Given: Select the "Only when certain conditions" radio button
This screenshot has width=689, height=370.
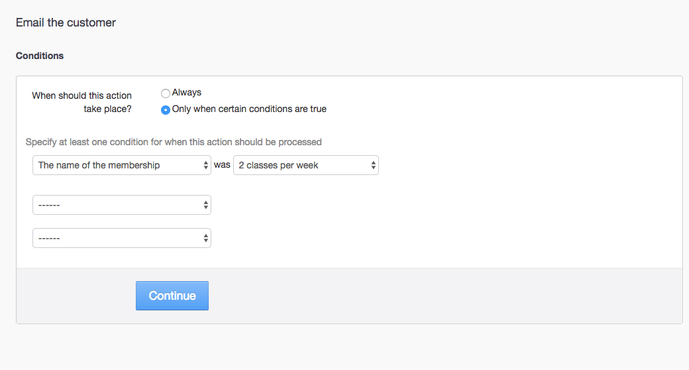Looking at the screenshot, I should pyautogui.click(x=166, y=109).
